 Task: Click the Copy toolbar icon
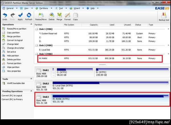76,15
